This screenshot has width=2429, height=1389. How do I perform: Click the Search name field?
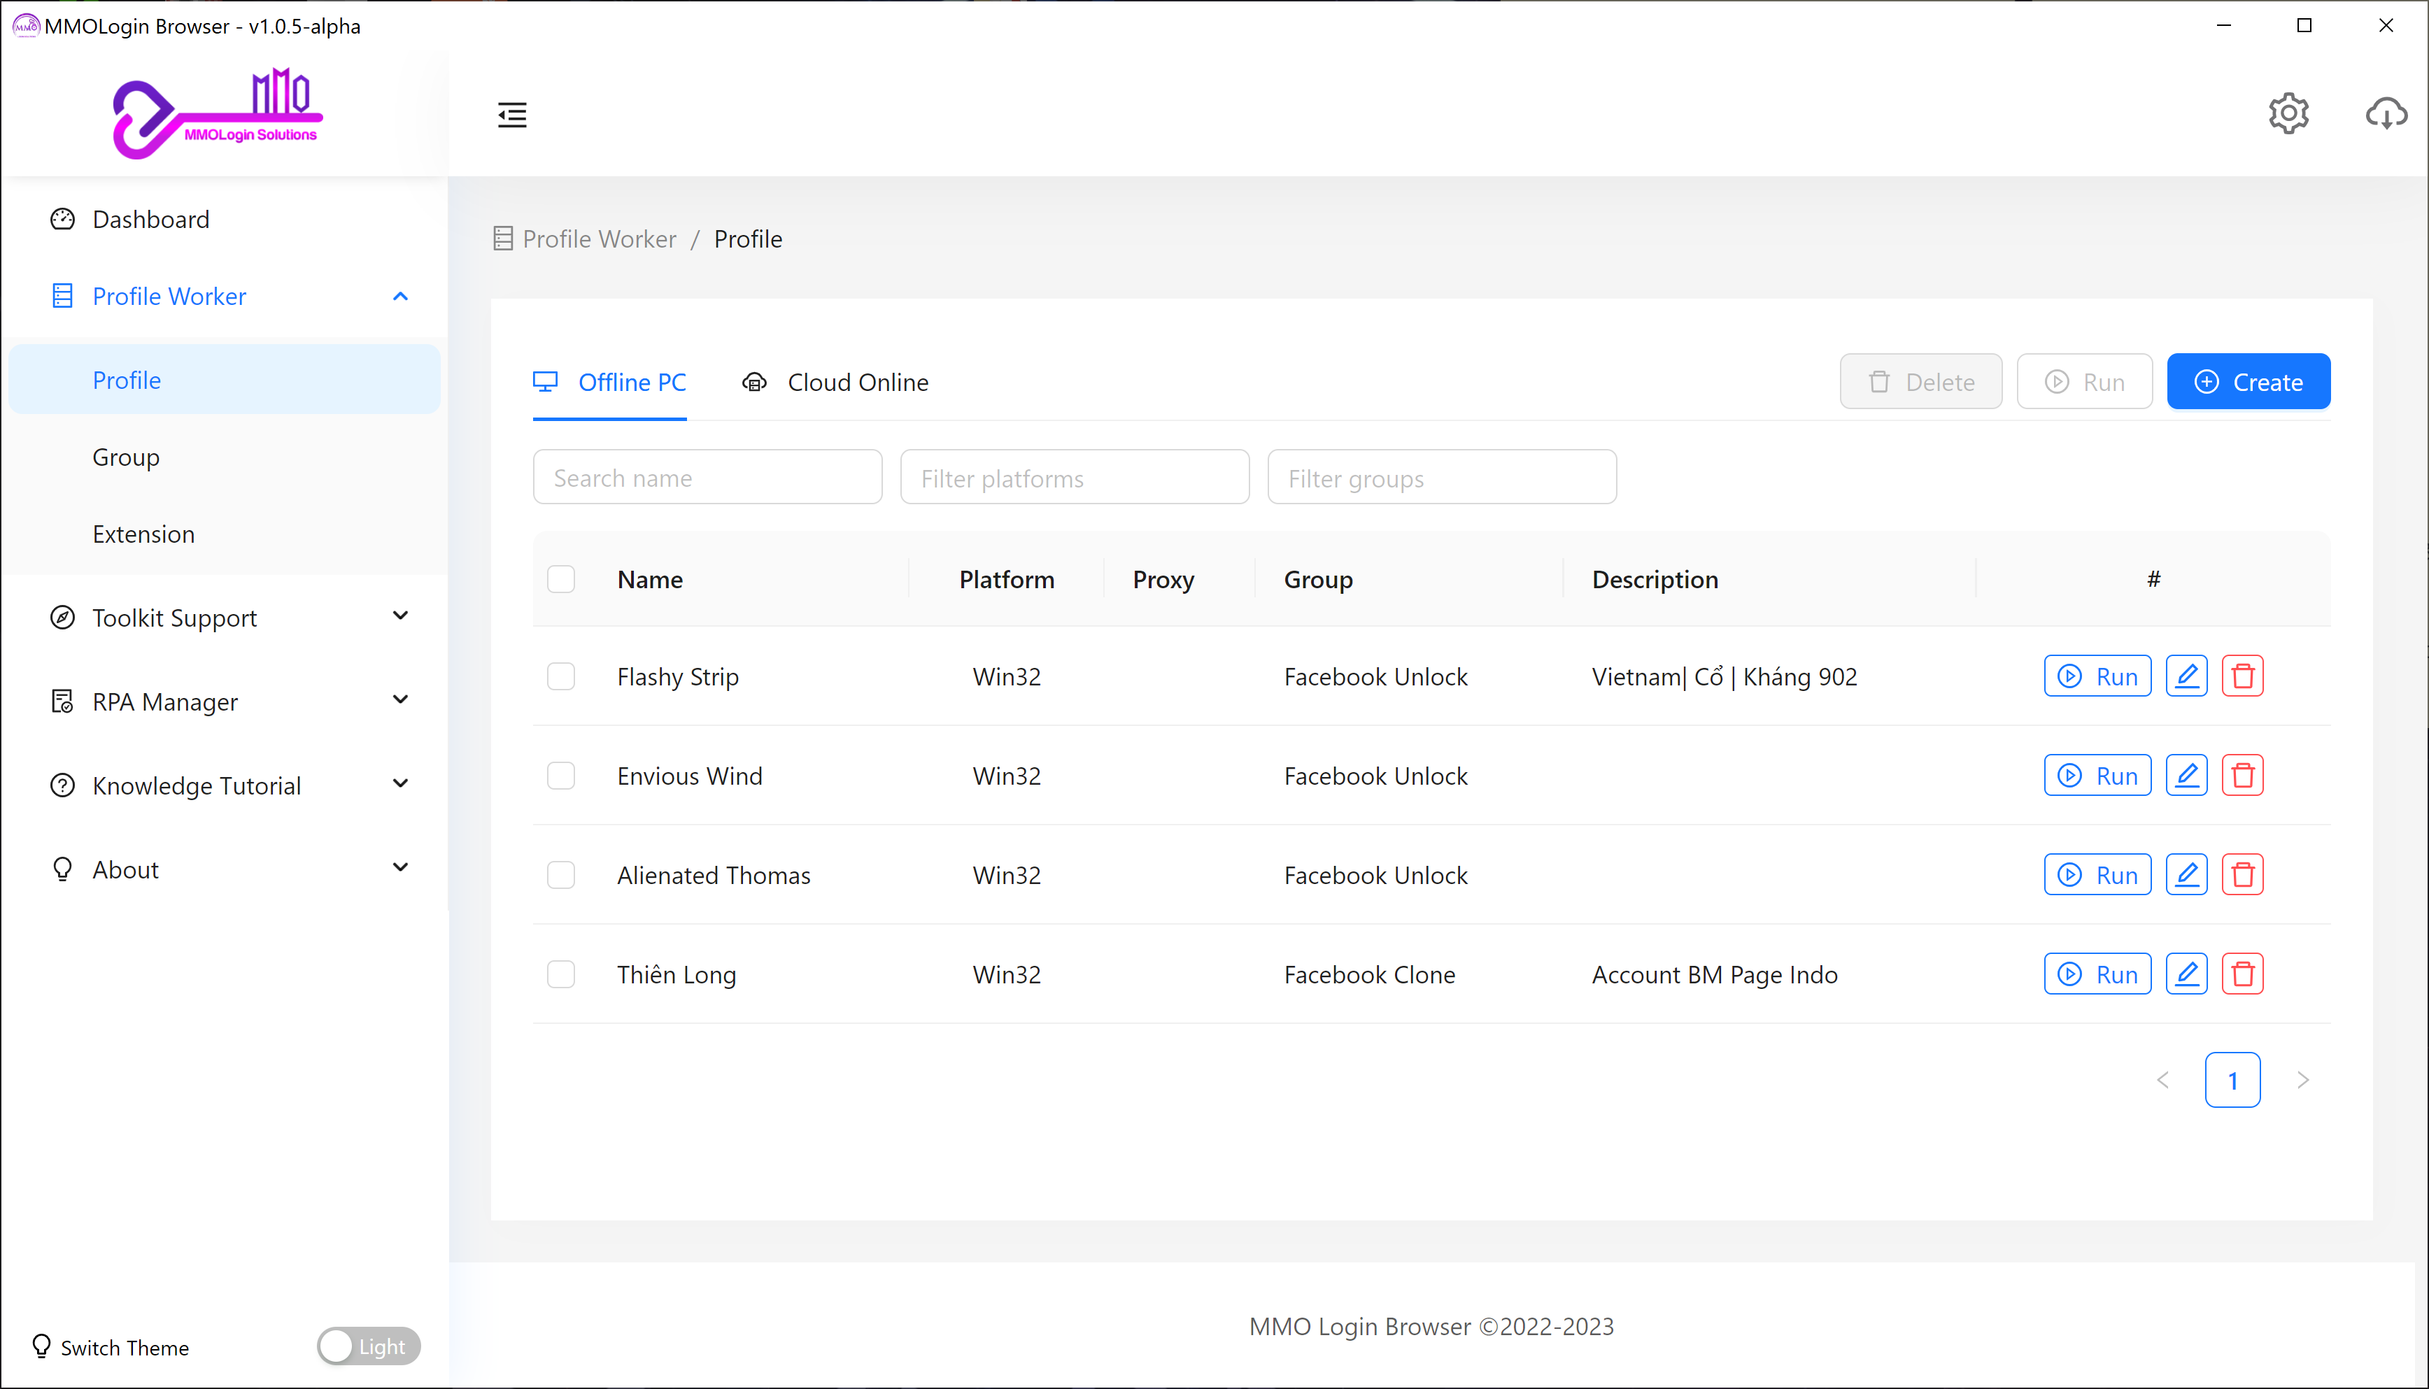707,477
